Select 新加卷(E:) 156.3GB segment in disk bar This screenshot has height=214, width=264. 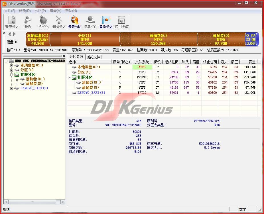pyautogui.click(x=158, y=39)
